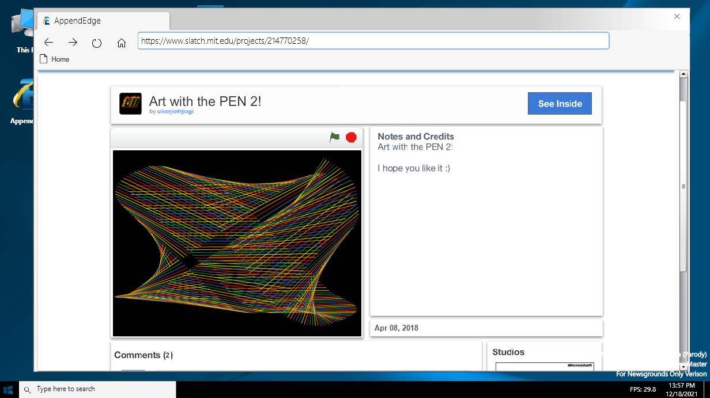The image size is (710, 398).
Task: Open the browser home page icon
Action: [121, 43]
